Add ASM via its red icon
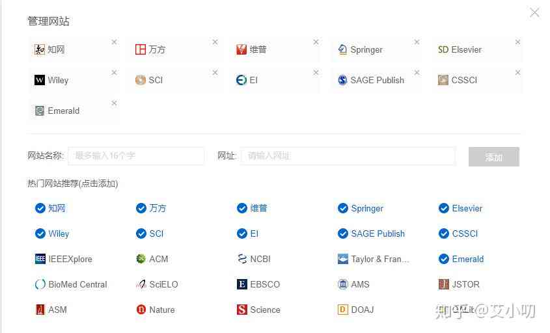 pyautogui.click(x=40, y=310)
